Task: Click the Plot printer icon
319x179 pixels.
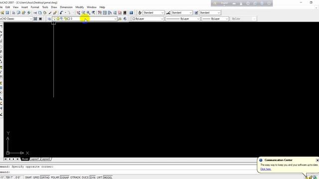Action: [13, 12]
